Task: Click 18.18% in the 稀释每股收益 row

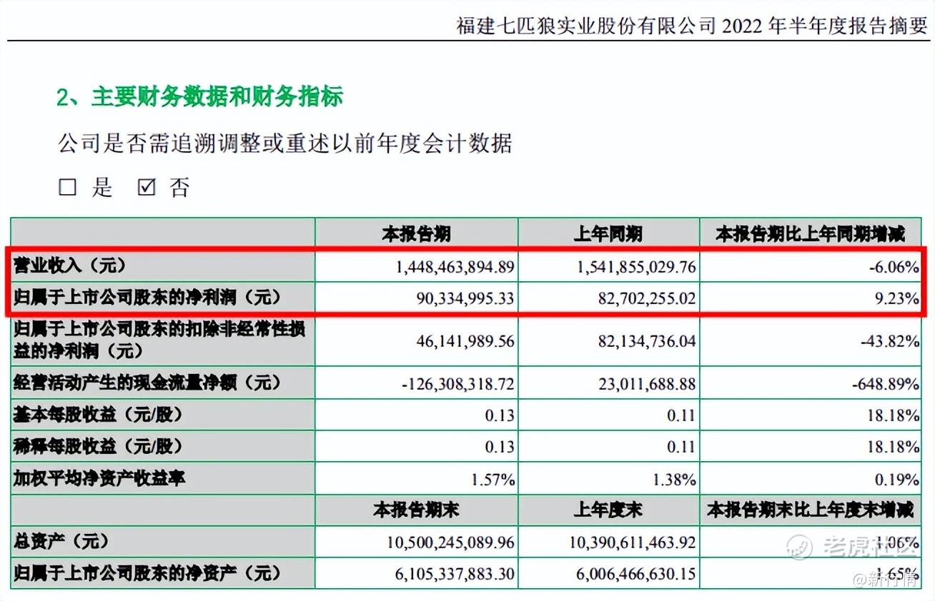Action: [x=893, y=448]
